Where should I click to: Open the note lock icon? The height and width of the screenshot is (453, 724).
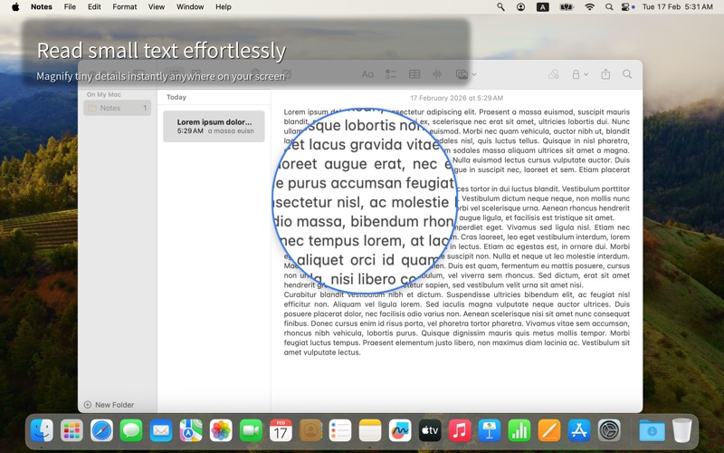(x=576, y=74)
